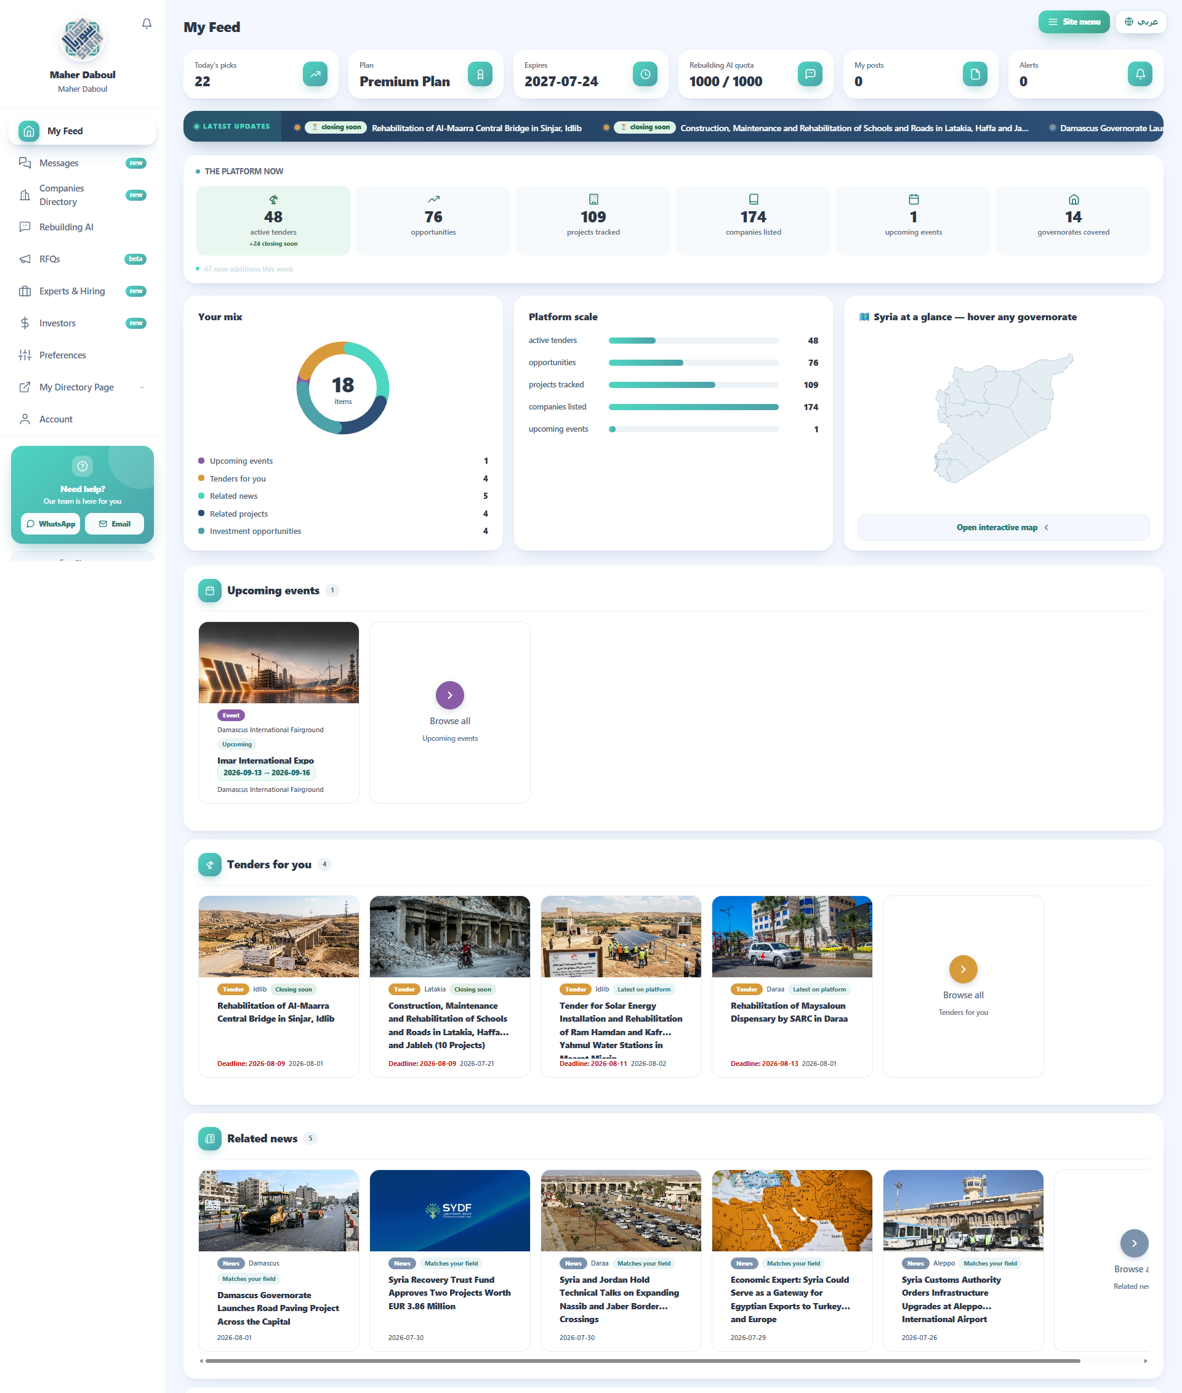Click the Premium Plan badge icon
This screenshot has height=1393, width=1182.
pyautogui.click(x=480, y=74)
